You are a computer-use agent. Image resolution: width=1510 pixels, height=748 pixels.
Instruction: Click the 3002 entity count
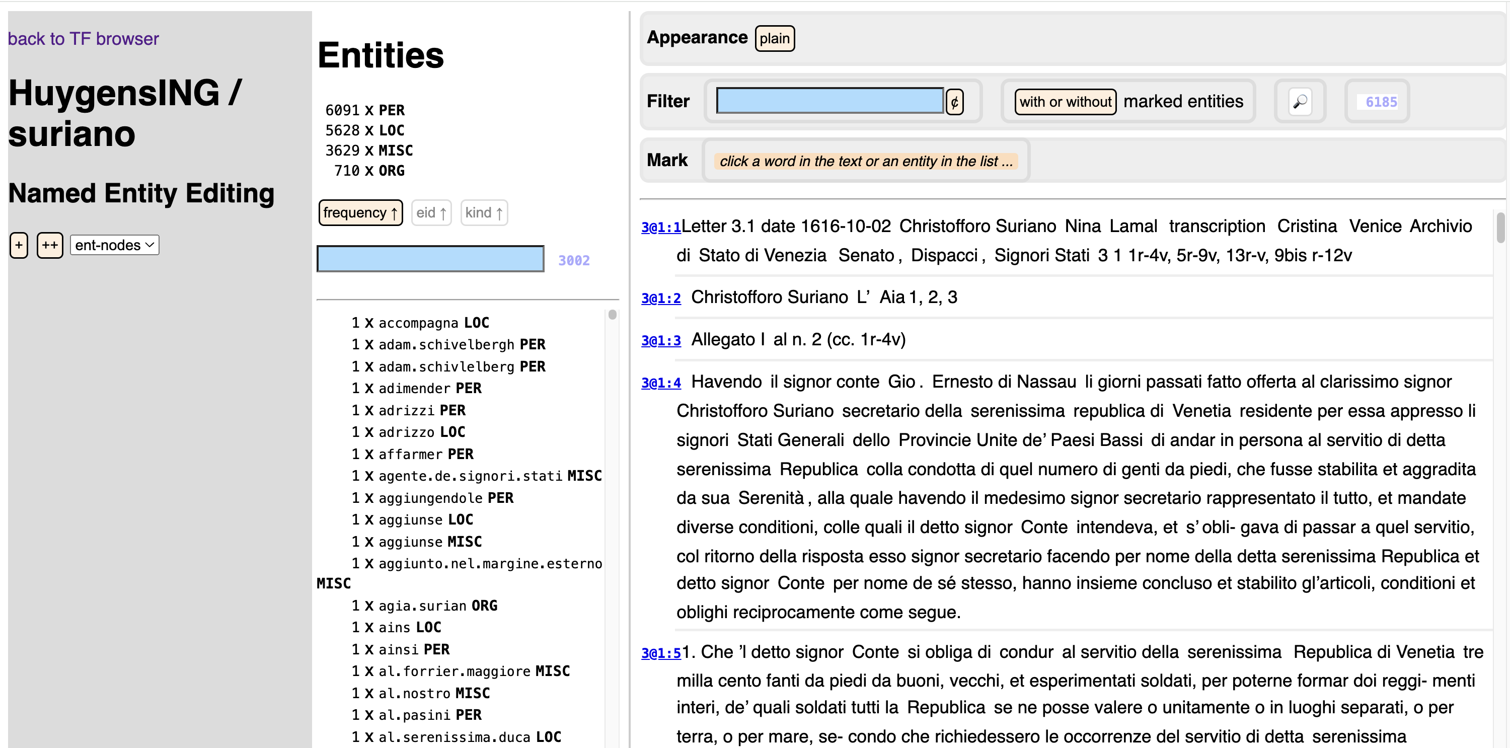click(574, 260)
